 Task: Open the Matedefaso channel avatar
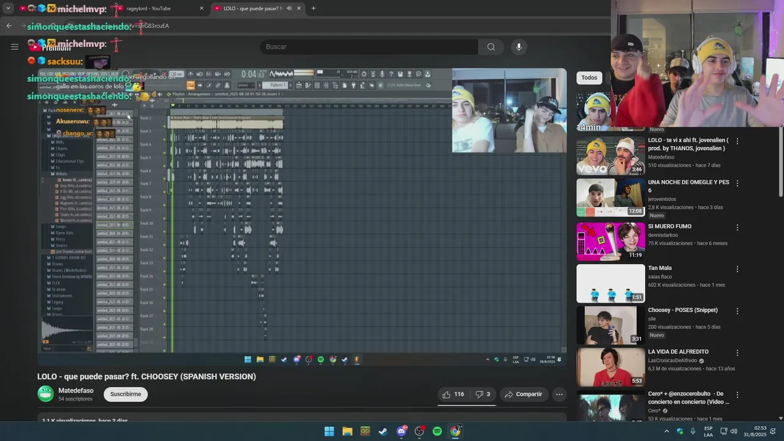pos(46,394)
